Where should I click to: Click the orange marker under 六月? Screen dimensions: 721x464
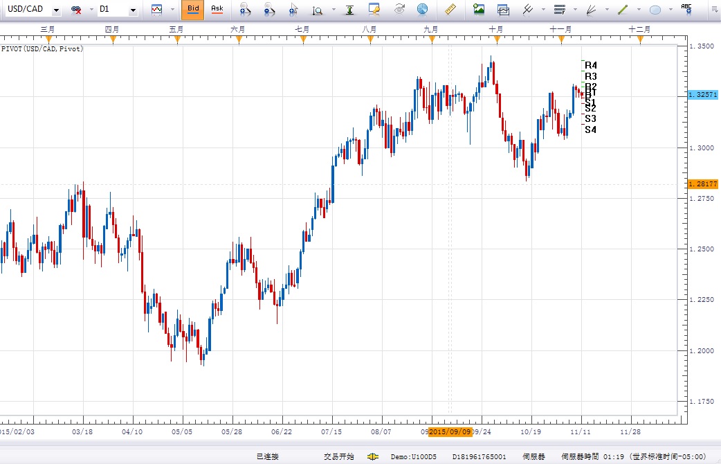pos(239,39)
